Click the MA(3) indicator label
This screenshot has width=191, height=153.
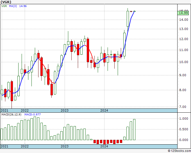pos(13,6)
